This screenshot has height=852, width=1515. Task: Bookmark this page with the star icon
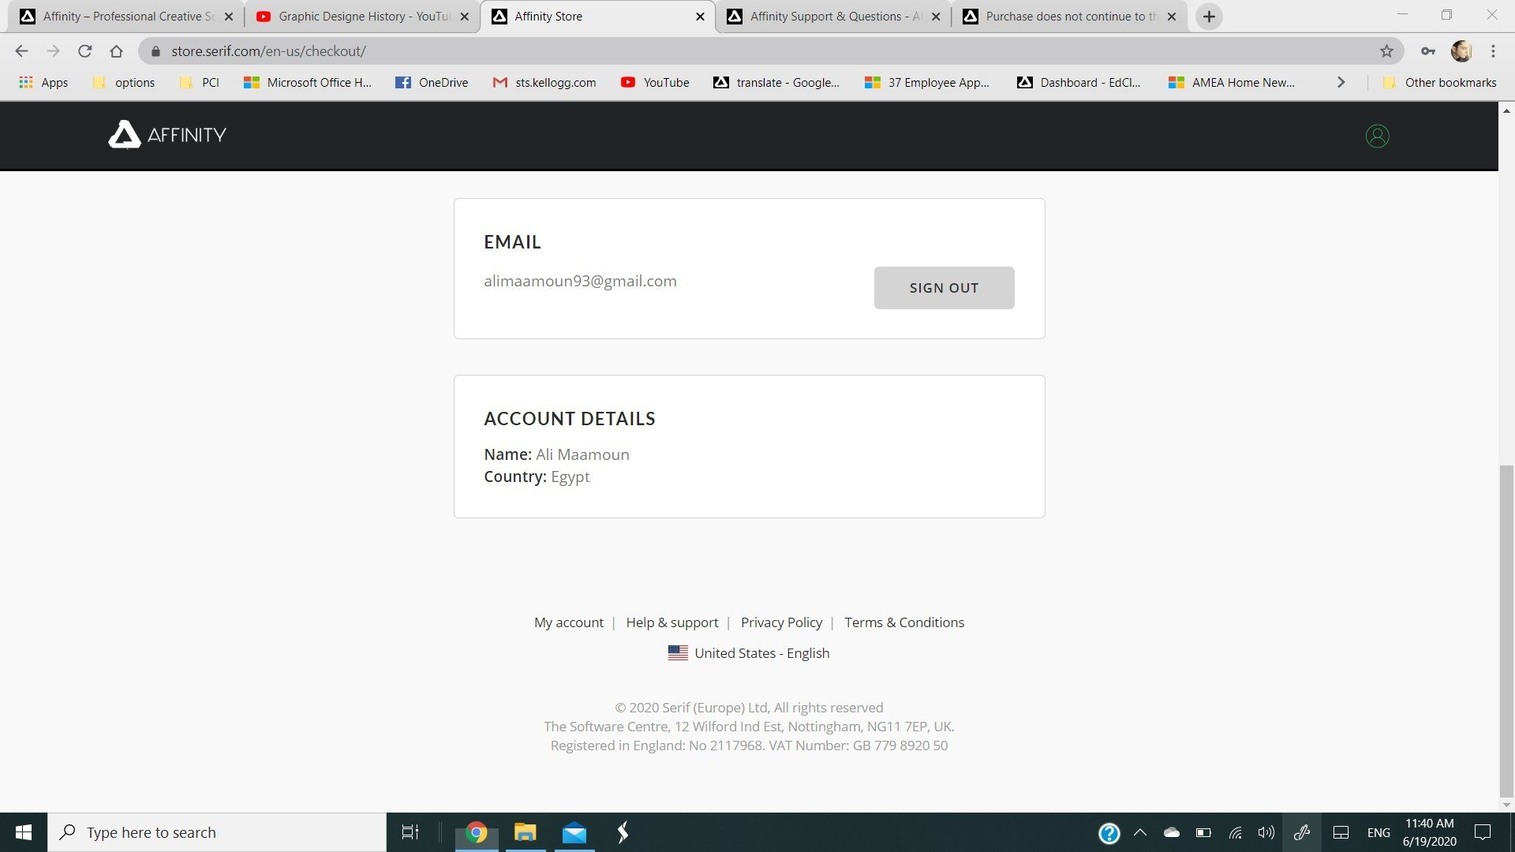pos(1386,51)
